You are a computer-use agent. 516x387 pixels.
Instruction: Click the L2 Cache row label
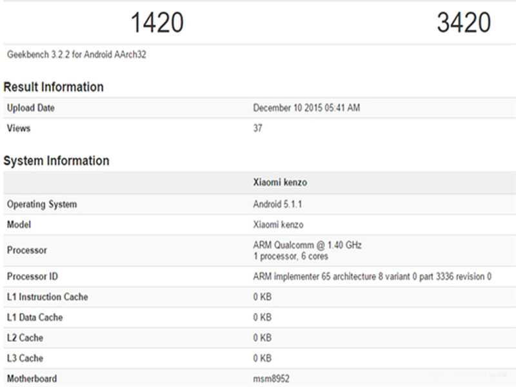pos(25,338)
